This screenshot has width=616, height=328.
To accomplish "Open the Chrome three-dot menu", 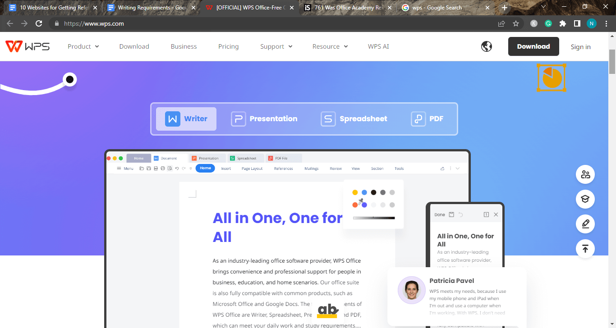I will (x=606, y=23).
